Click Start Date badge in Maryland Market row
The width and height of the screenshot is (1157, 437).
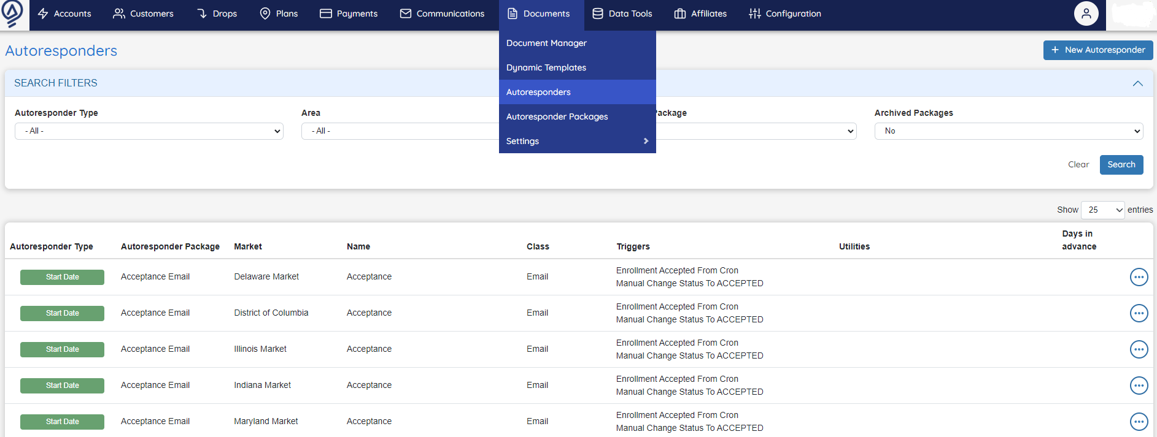click(x=62, y=422)
